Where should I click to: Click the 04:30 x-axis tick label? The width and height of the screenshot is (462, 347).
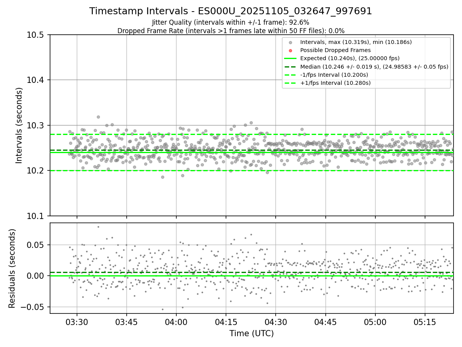(x=276, y=322)
